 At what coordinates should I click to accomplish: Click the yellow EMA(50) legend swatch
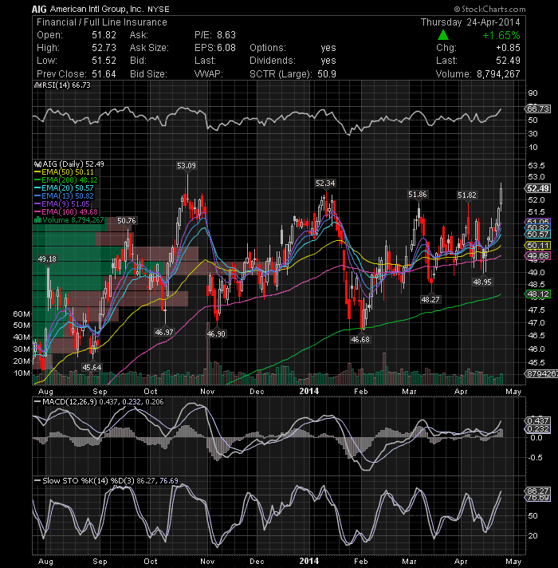pos(37,172)
